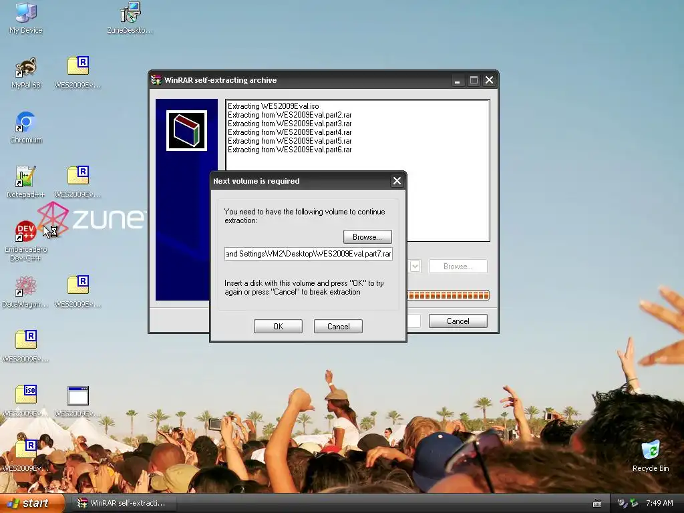This screenshot has height=513, width=684.
Task: Open the MyPal 68 browser shortcut
Action: point(26,73)
